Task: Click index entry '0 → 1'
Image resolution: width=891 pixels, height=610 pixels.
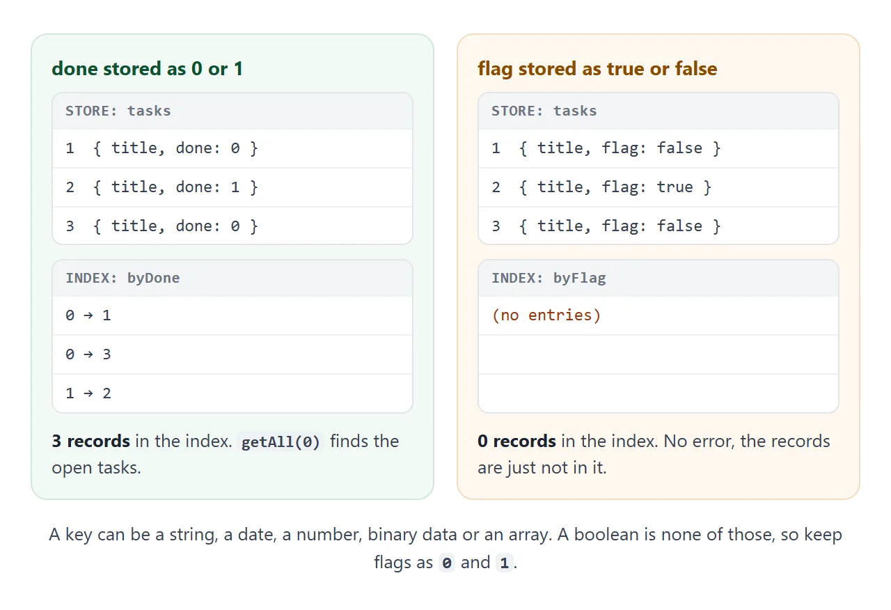Action: pyautogui.click(x=232, y=315)
